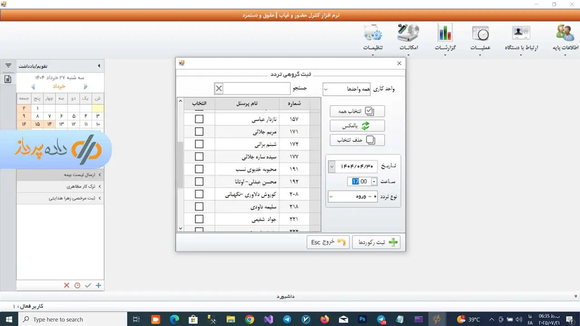Click the red X delete icon in notes panel
580x326 pixels.
pos(67,285)
